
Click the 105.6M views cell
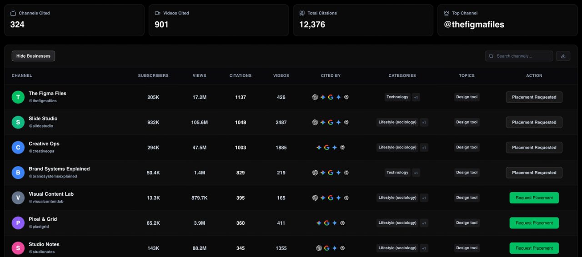point(200,123)
